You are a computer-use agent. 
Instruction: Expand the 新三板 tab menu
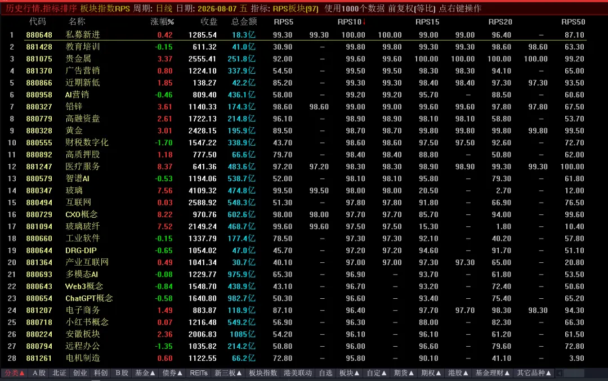(x=228, y=373)
